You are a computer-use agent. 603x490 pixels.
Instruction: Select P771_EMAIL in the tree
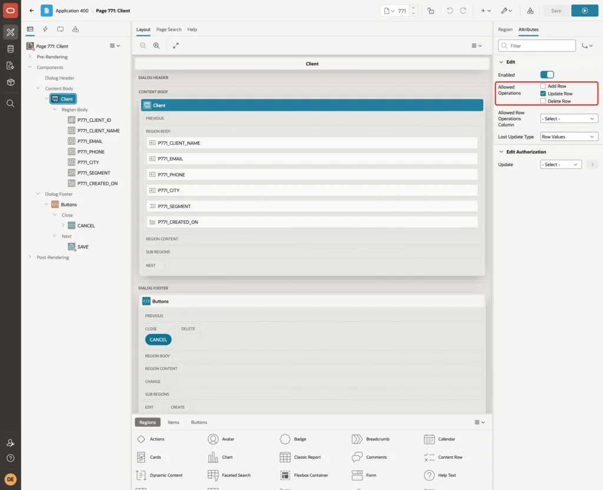click(x=90, y=141)
